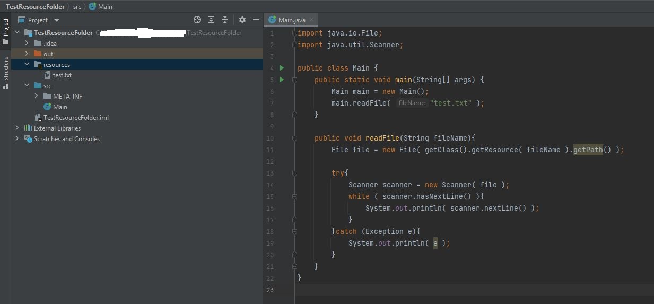Fold the import block at line 1
654x304 pixels.
click(x=294, y=33)
